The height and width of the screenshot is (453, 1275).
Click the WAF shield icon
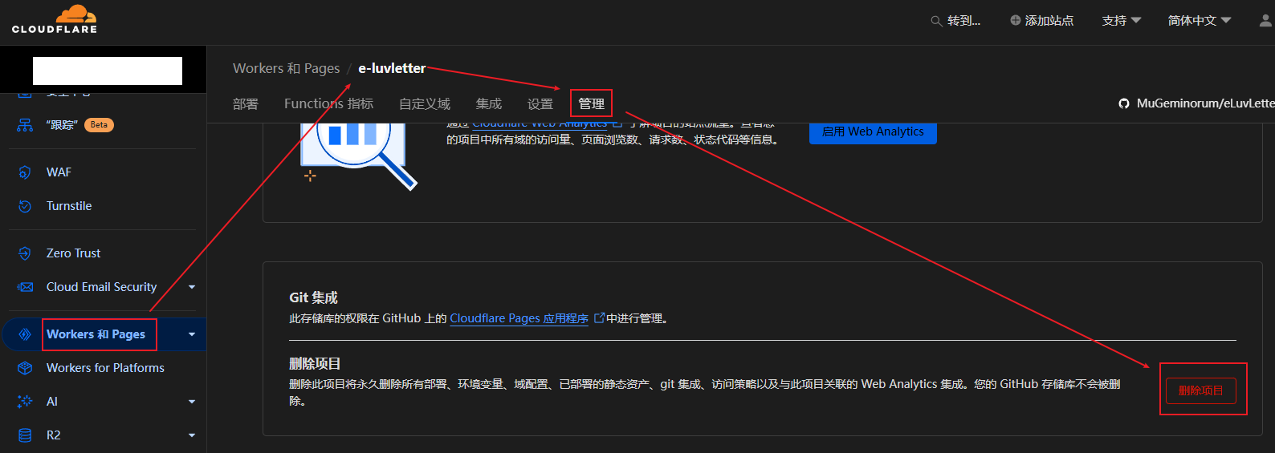(25, 172)
